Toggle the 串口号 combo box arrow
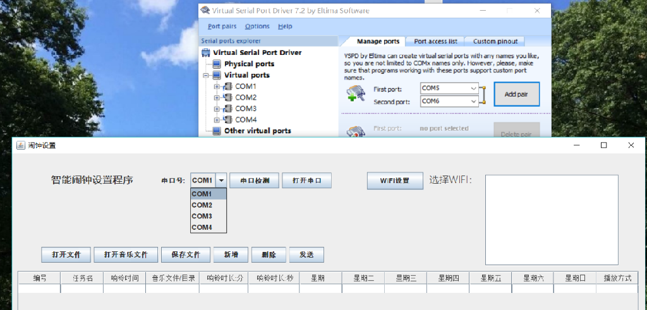Image resolution: width=647 pixels, height=310 pixels. [222, 180]
